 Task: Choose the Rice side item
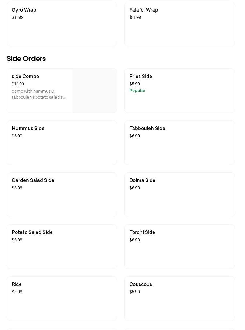[x=62, y=298]
